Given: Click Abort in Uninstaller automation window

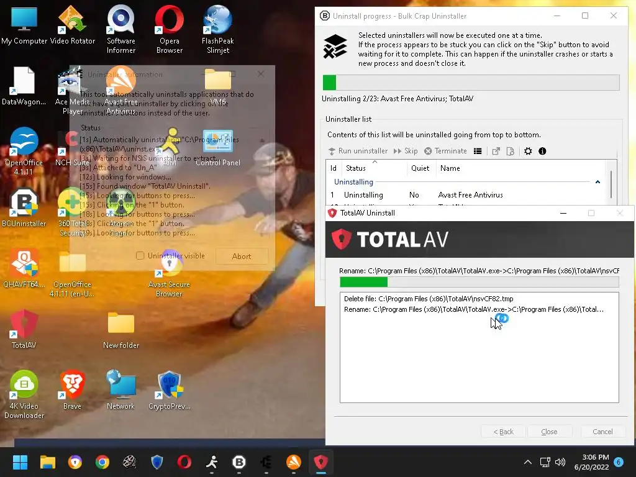Looking at the screenshot, I should pyautogui.click(x=242, y=257).
